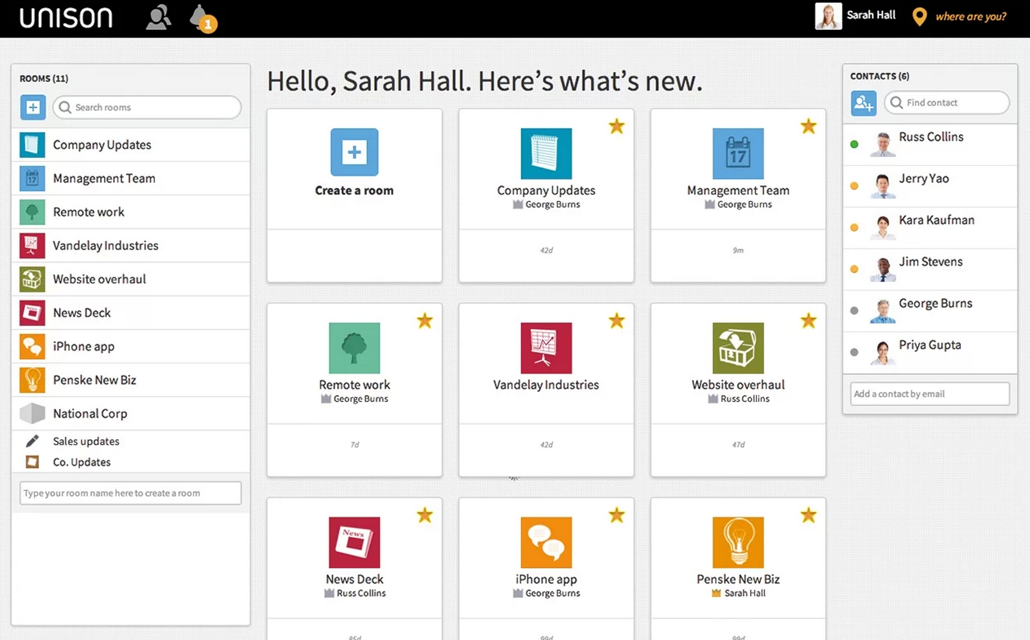Image resolution: width=1030 pixels, height=640 pixels.
Task: Select Vandelay Industries in rooms list
Action: click(105, 246)
